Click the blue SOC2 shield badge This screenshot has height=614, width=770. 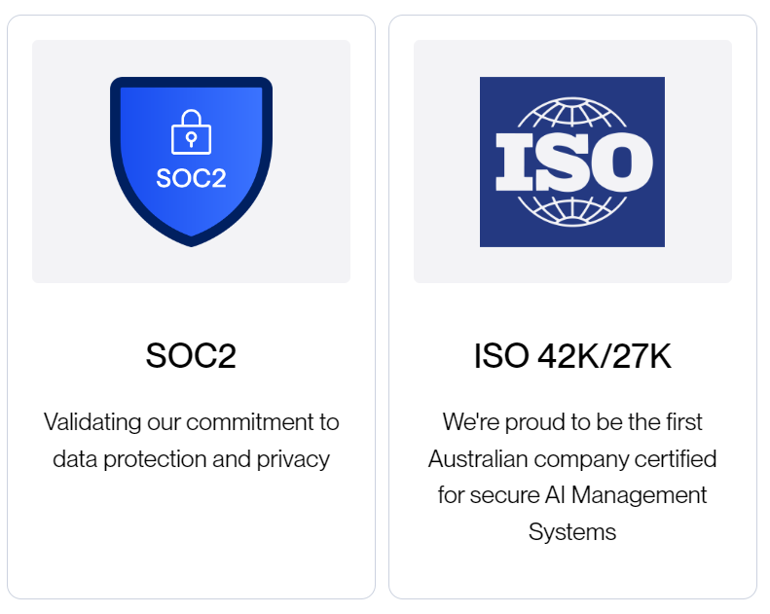click(x=191, y=162)
